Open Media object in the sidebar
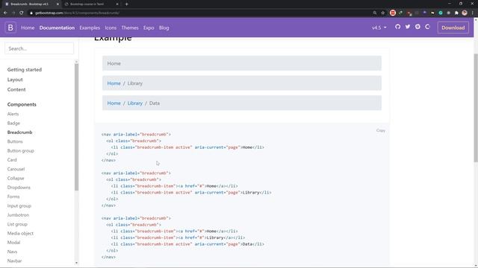 coord(20,233)
